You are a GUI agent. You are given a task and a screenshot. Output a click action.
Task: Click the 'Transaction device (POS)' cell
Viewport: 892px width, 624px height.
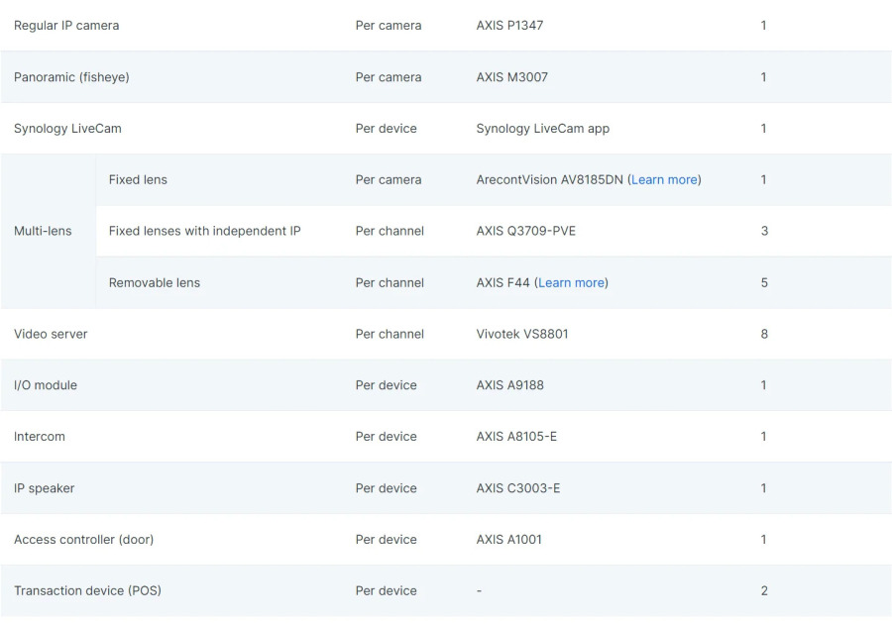(x=87, y=590)
